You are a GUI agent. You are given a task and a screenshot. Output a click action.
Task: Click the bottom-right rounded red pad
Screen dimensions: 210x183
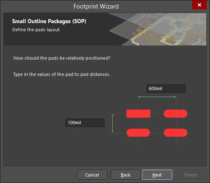point(176,133)
